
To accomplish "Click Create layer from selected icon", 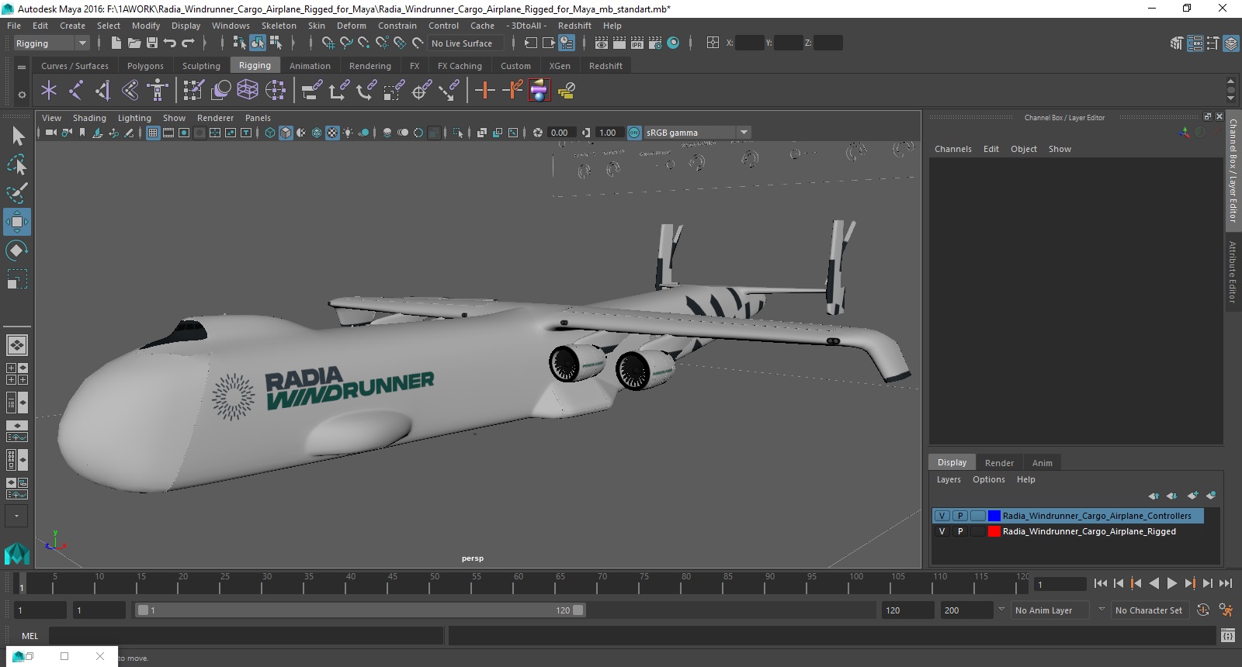I will coord(1211,496).
